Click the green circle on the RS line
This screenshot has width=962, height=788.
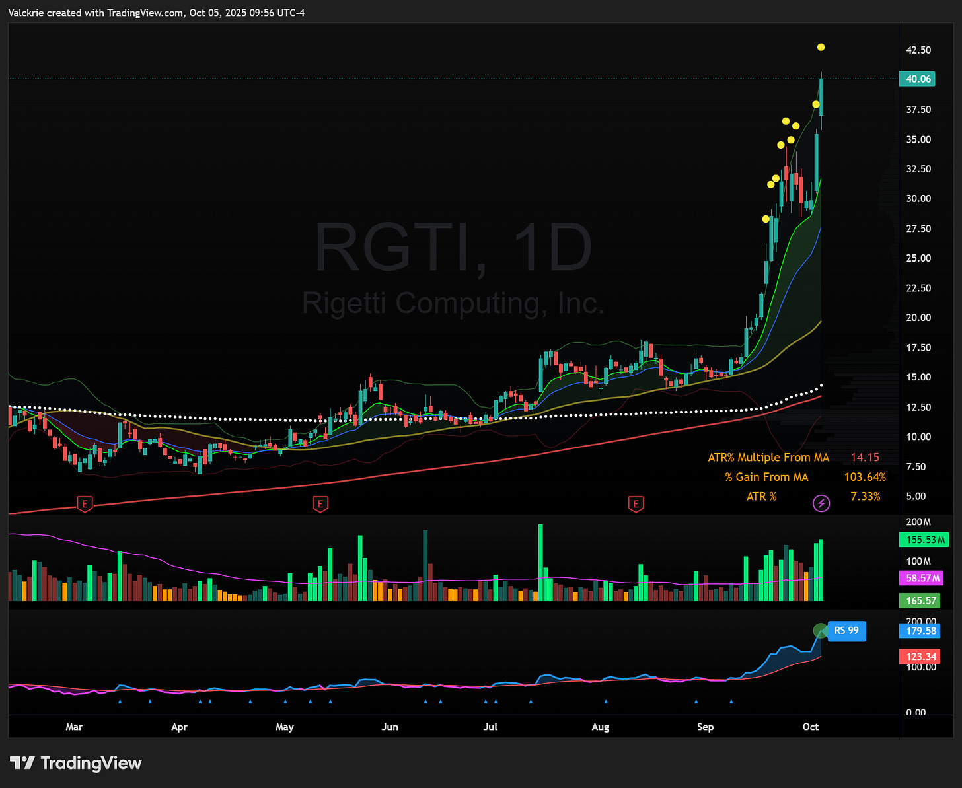(820, 631)
